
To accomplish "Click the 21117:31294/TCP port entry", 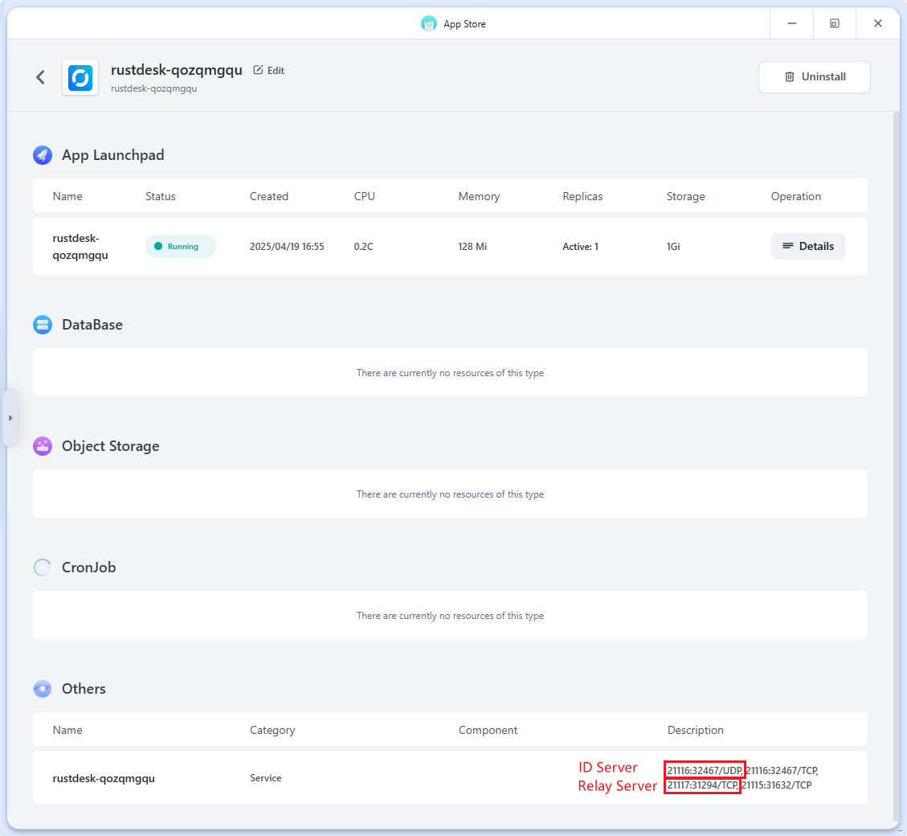I will [x=702, y=785].
